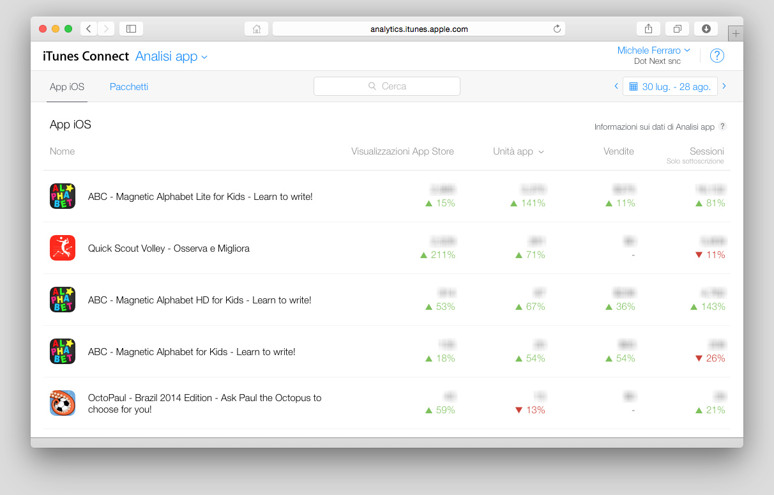Click the small help icon beside Informazioni
Viewport: 774px width, 495px height.
coord(722,126)
